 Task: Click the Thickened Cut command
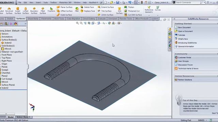[x=132, y=11]
